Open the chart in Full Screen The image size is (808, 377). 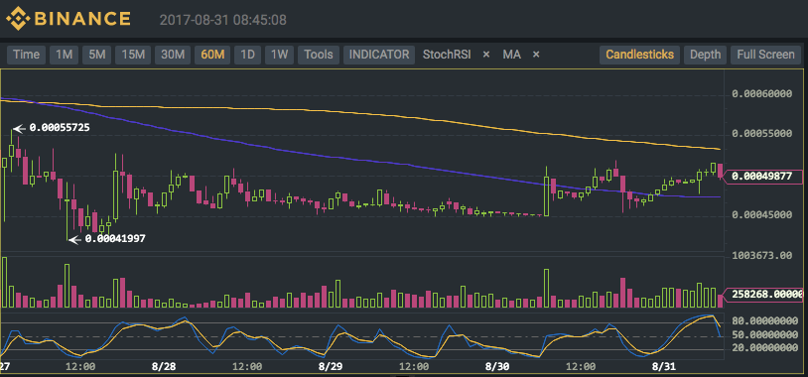765,55
